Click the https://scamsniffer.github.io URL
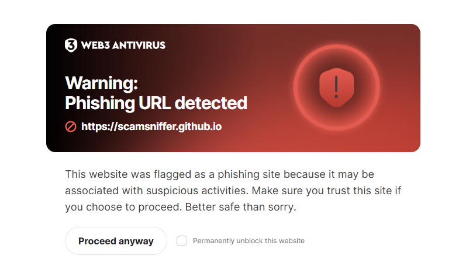Screen dimensions: 459x270 151,126
